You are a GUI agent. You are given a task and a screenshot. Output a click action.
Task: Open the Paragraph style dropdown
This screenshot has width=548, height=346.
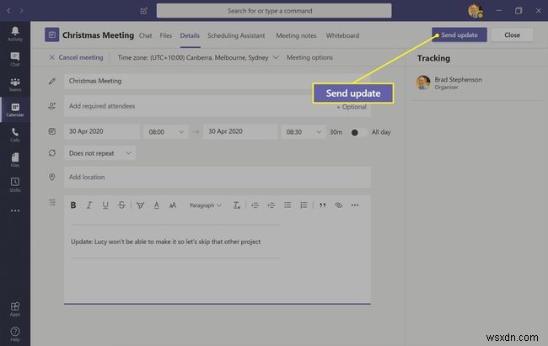[x=205, y=205]
